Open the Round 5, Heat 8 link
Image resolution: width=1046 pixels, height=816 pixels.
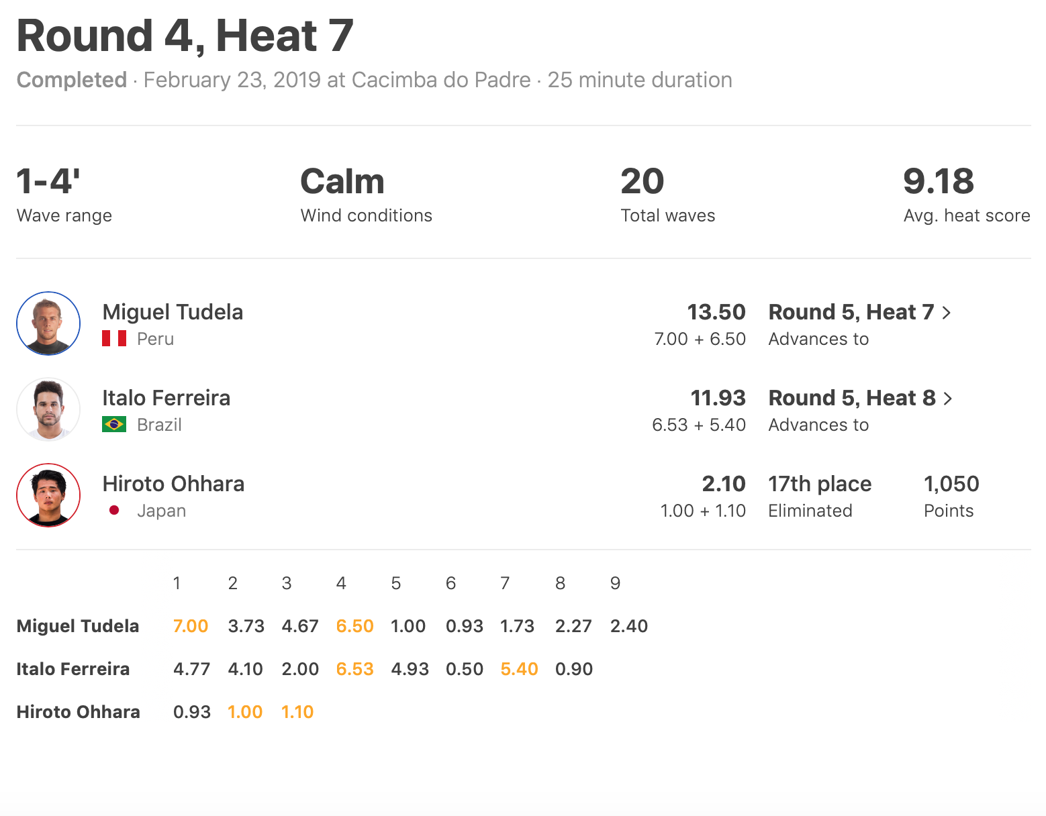(852, 398)
